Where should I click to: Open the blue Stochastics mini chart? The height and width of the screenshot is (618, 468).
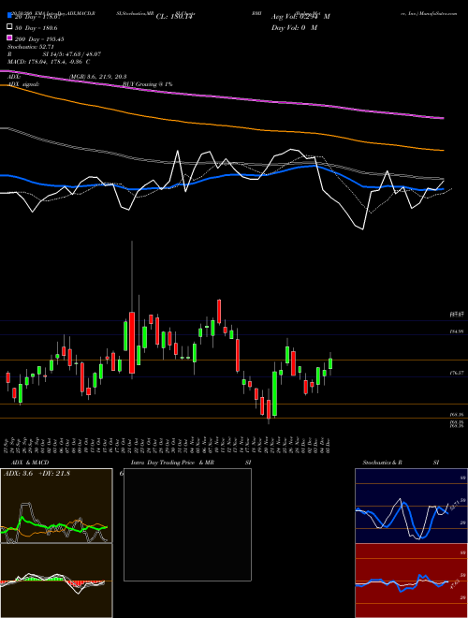click(x=411, y=506)
